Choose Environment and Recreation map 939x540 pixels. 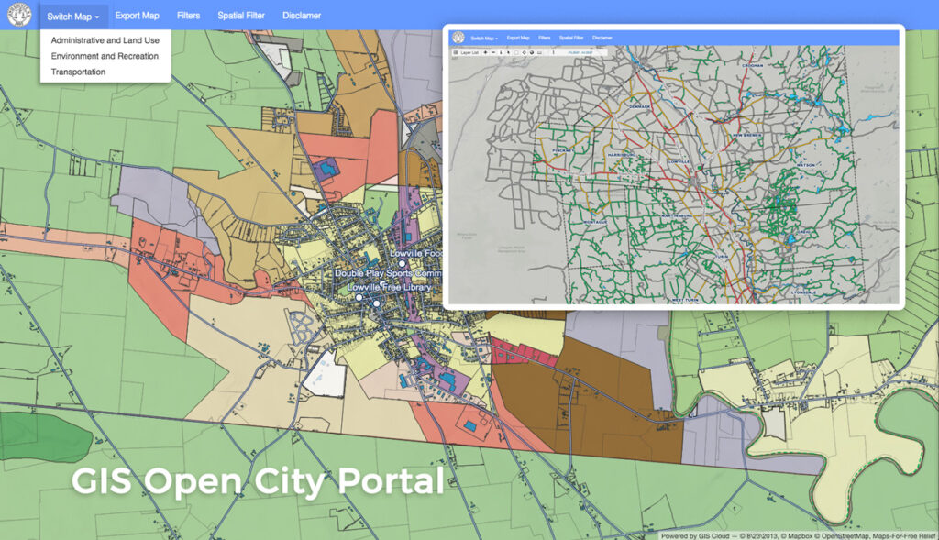105,56
